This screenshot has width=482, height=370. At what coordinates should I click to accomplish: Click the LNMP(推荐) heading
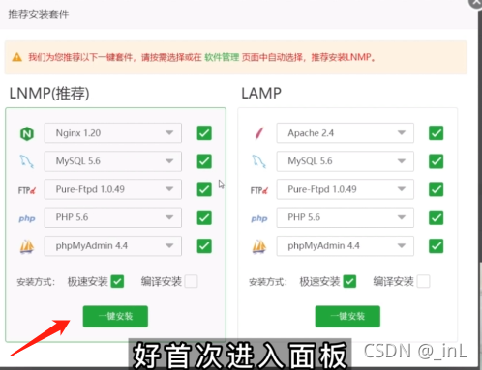tap(49, 94)
